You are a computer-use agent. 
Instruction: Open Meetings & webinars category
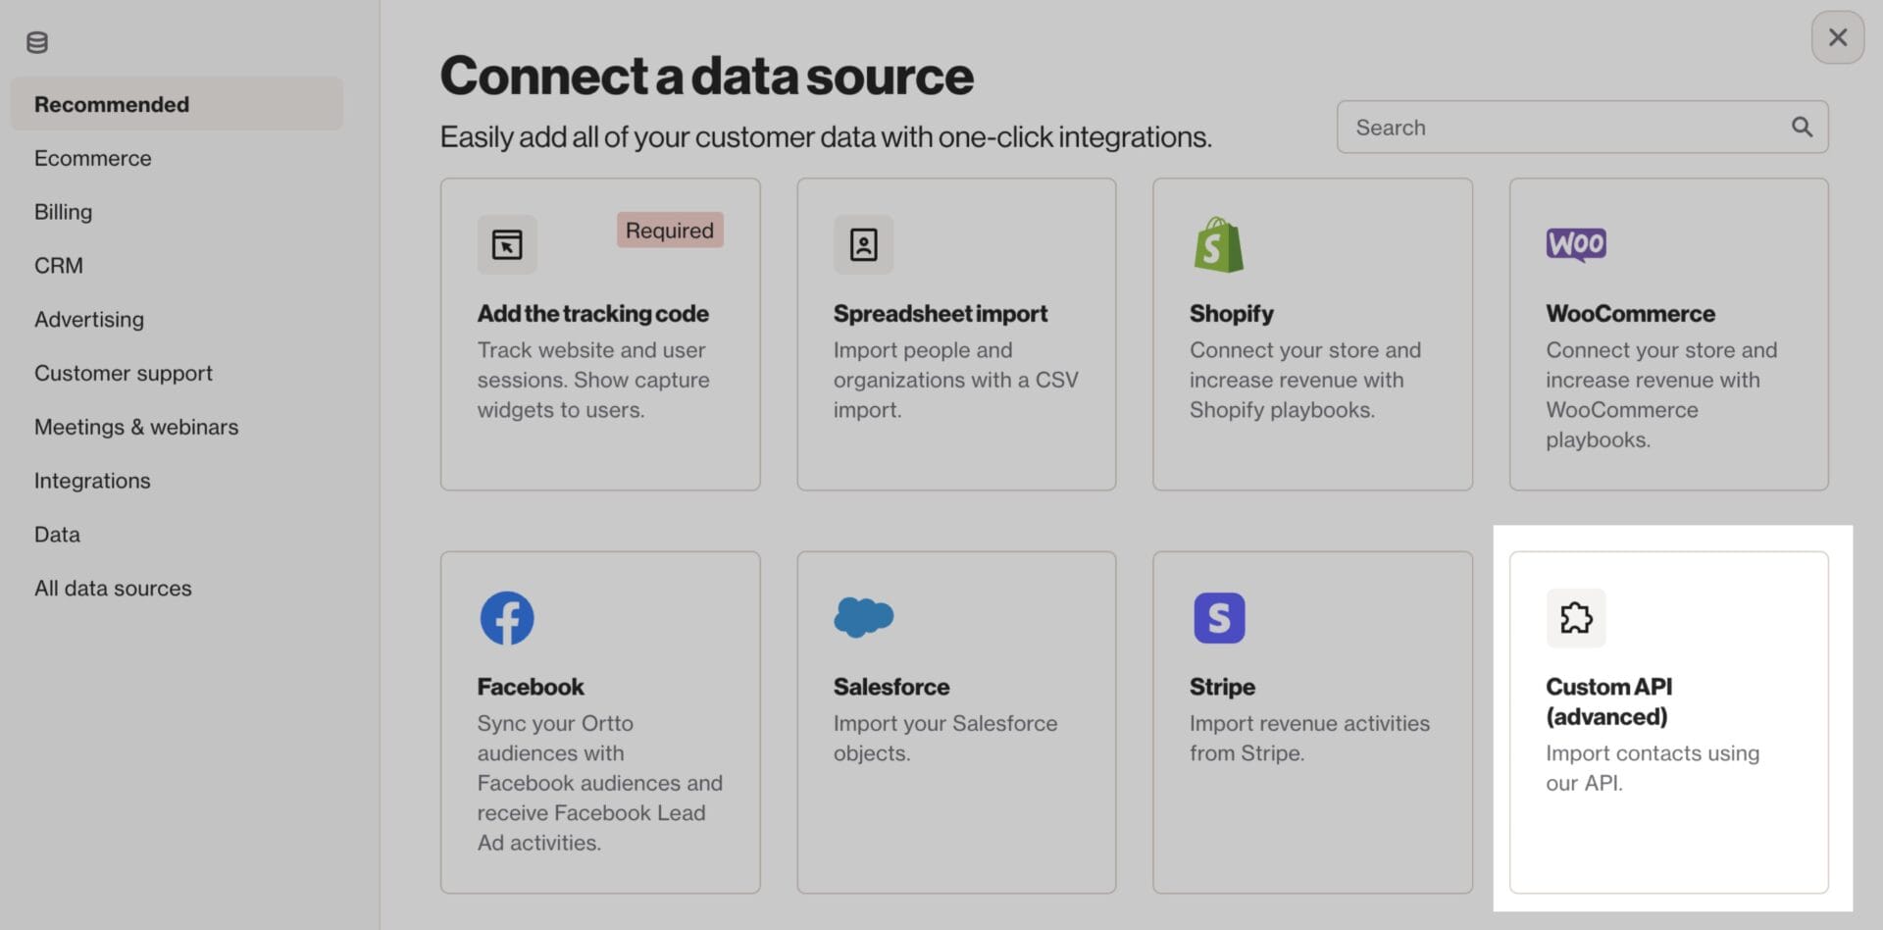[x=136, y=427]
